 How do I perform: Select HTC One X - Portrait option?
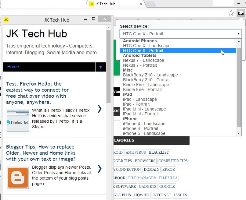coord(178,51)
